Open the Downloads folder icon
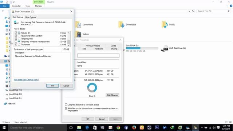This screenshot has height=131, width=233. (x=121, y=24)
